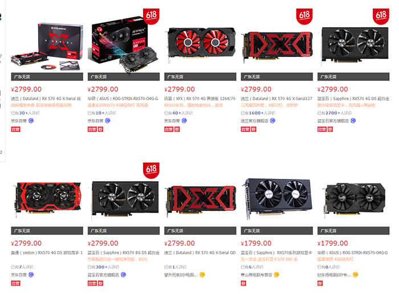Open the Dataland RX 570 X-Serial boxed product image
This screenshot has width=399, height=294.
[x=47, y=46]
